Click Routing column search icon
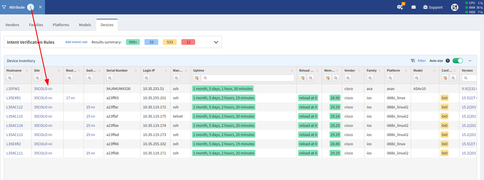The height and width of the screenshot is (180, 484). pos(69,78)
